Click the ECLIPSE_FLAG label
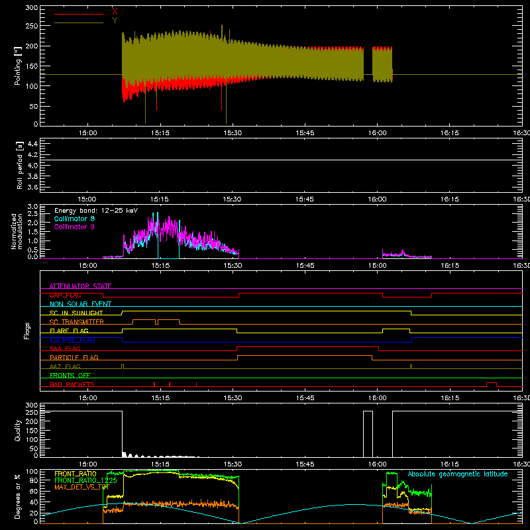Viewport: 530px width, 530px height. pyautogui.click(x=72, y=340)
